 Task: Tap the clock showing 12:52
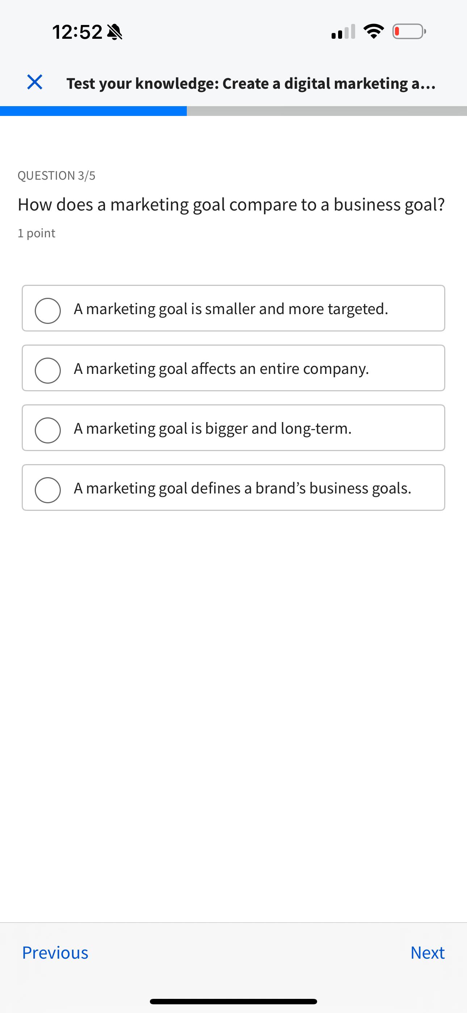click(77, 32)
